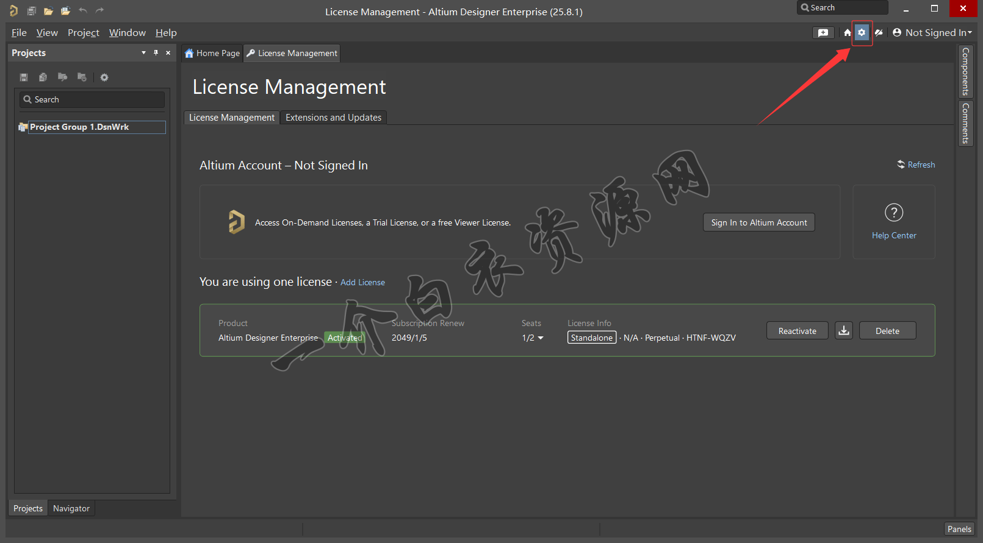This screenshot has width=983, height=543.
Task: Click the Home icon in top-right toolbar
Action: 847,33
